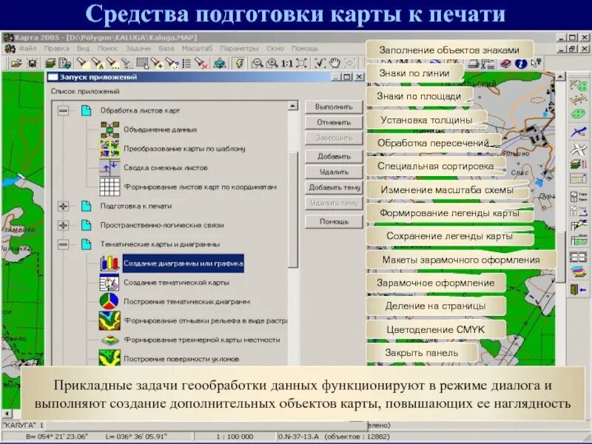Click the Save map disk toolbar icon
Image resolution: width=592 pixels, height=444 pixels.
click(x=33, y=63)
